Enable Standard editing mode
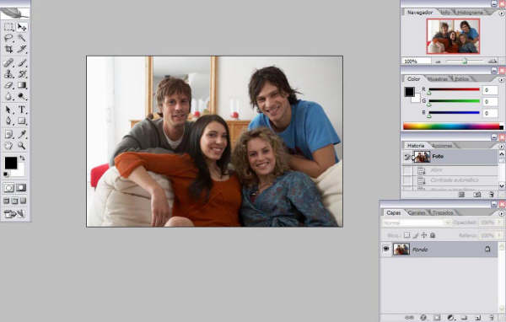This screenshot has width=506, height=322. point(8,188)
